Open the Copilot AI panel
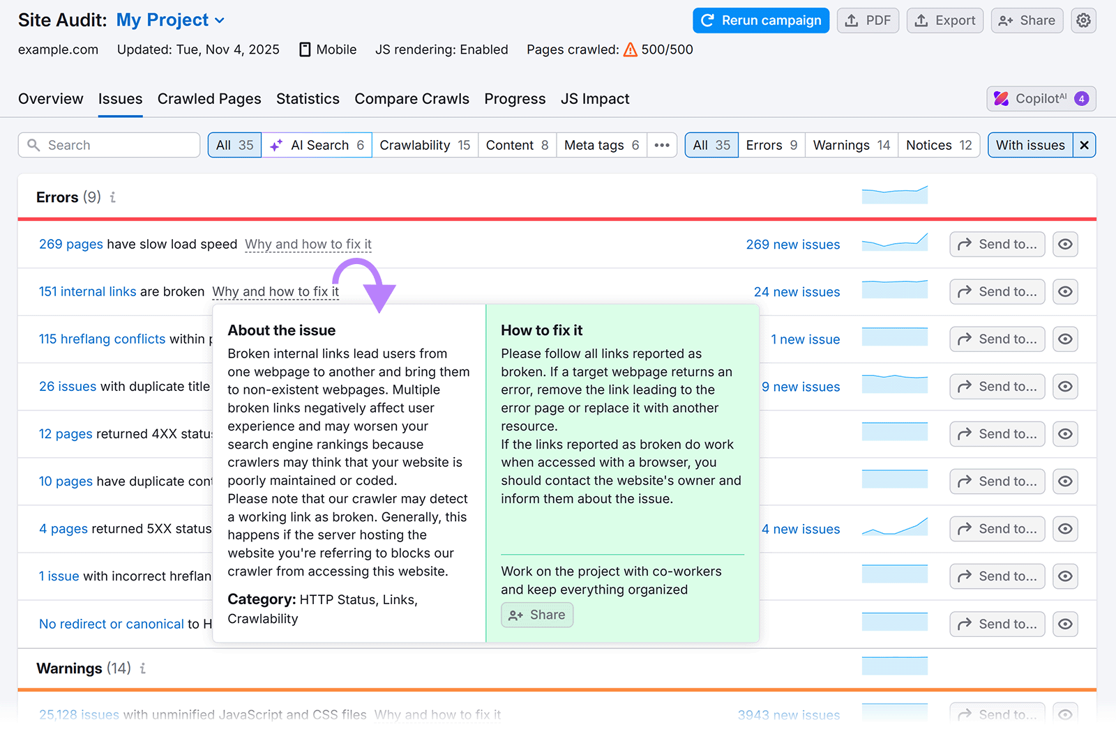Screen dimensions: 1116x731 pos(1040,98)
